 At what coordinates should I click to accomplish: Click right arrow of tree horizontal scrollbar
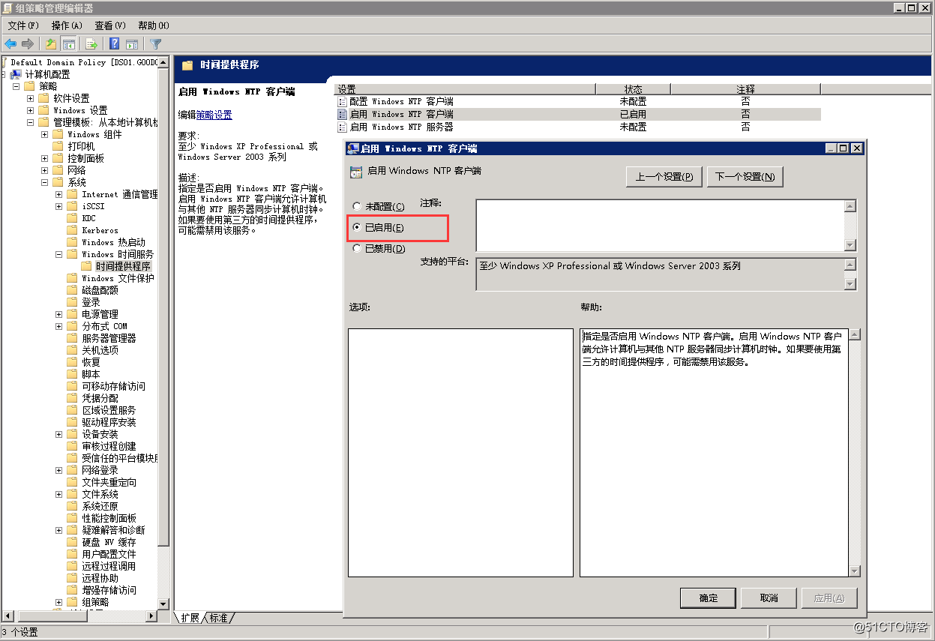pos(152,616)
